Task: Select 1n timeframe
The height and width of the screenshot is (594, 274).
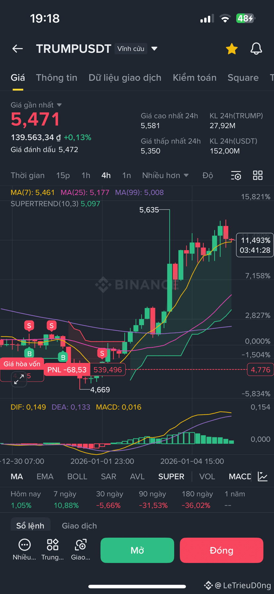Action: pos(126,175)
